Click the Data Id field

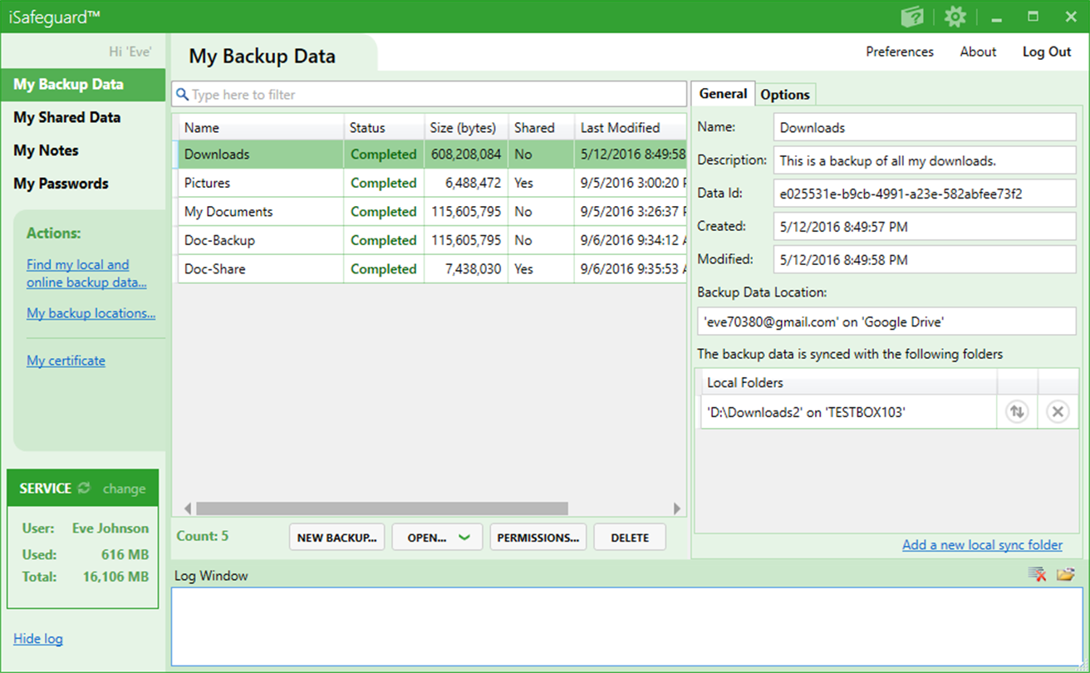click(x=925, y=194)
